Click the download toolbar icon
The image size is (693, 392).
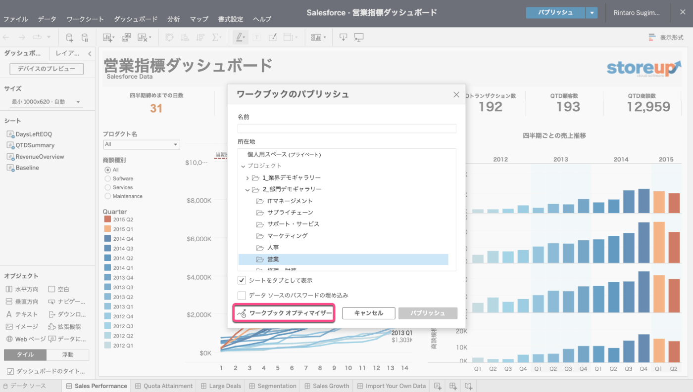(343, 37)
